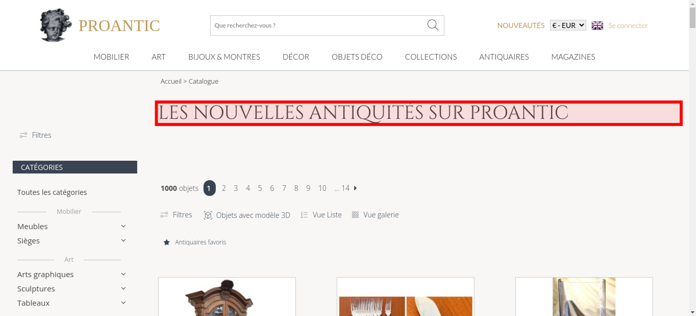
Task: Open the EUR currency dropdown
Action: 568,25
